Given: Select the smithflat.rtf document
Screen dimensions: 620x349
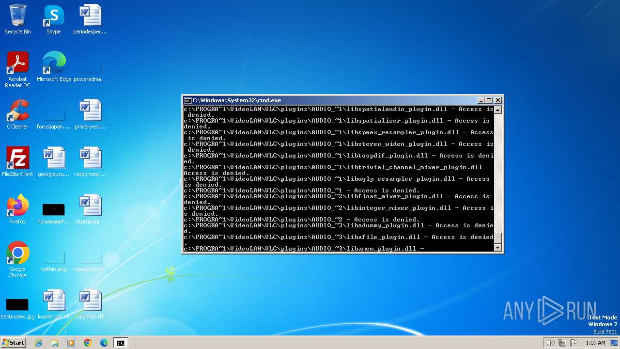Looking at the screenshot, I should (90, 304).
